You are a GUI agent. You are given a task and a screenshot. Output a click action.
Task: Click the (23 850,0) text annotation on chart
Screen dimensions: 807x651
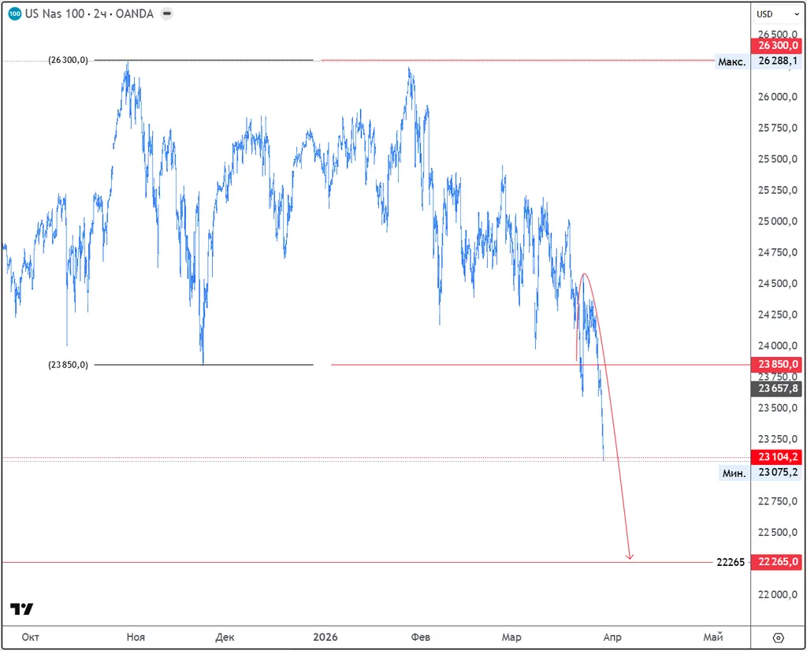pyautogui.click(x=69, y=365)
